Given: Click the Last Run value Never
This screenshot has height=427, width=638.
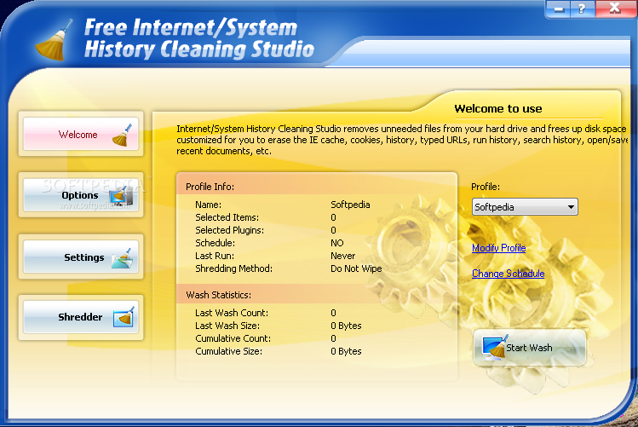Looking at the screenshot, I should point(342,256).
